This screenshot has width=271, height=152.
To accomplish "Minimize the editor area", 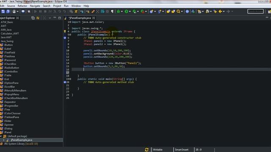I will click(267, 18).
